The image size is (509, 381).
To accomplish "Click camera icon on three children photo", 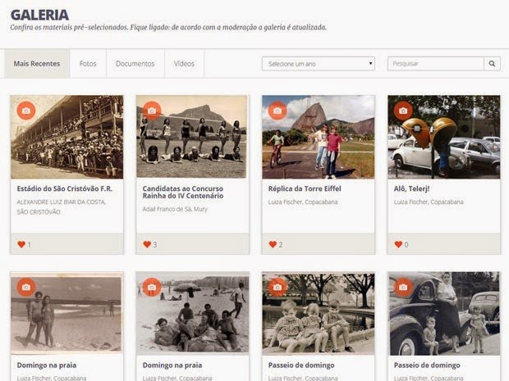I will [x=277, y=287].
